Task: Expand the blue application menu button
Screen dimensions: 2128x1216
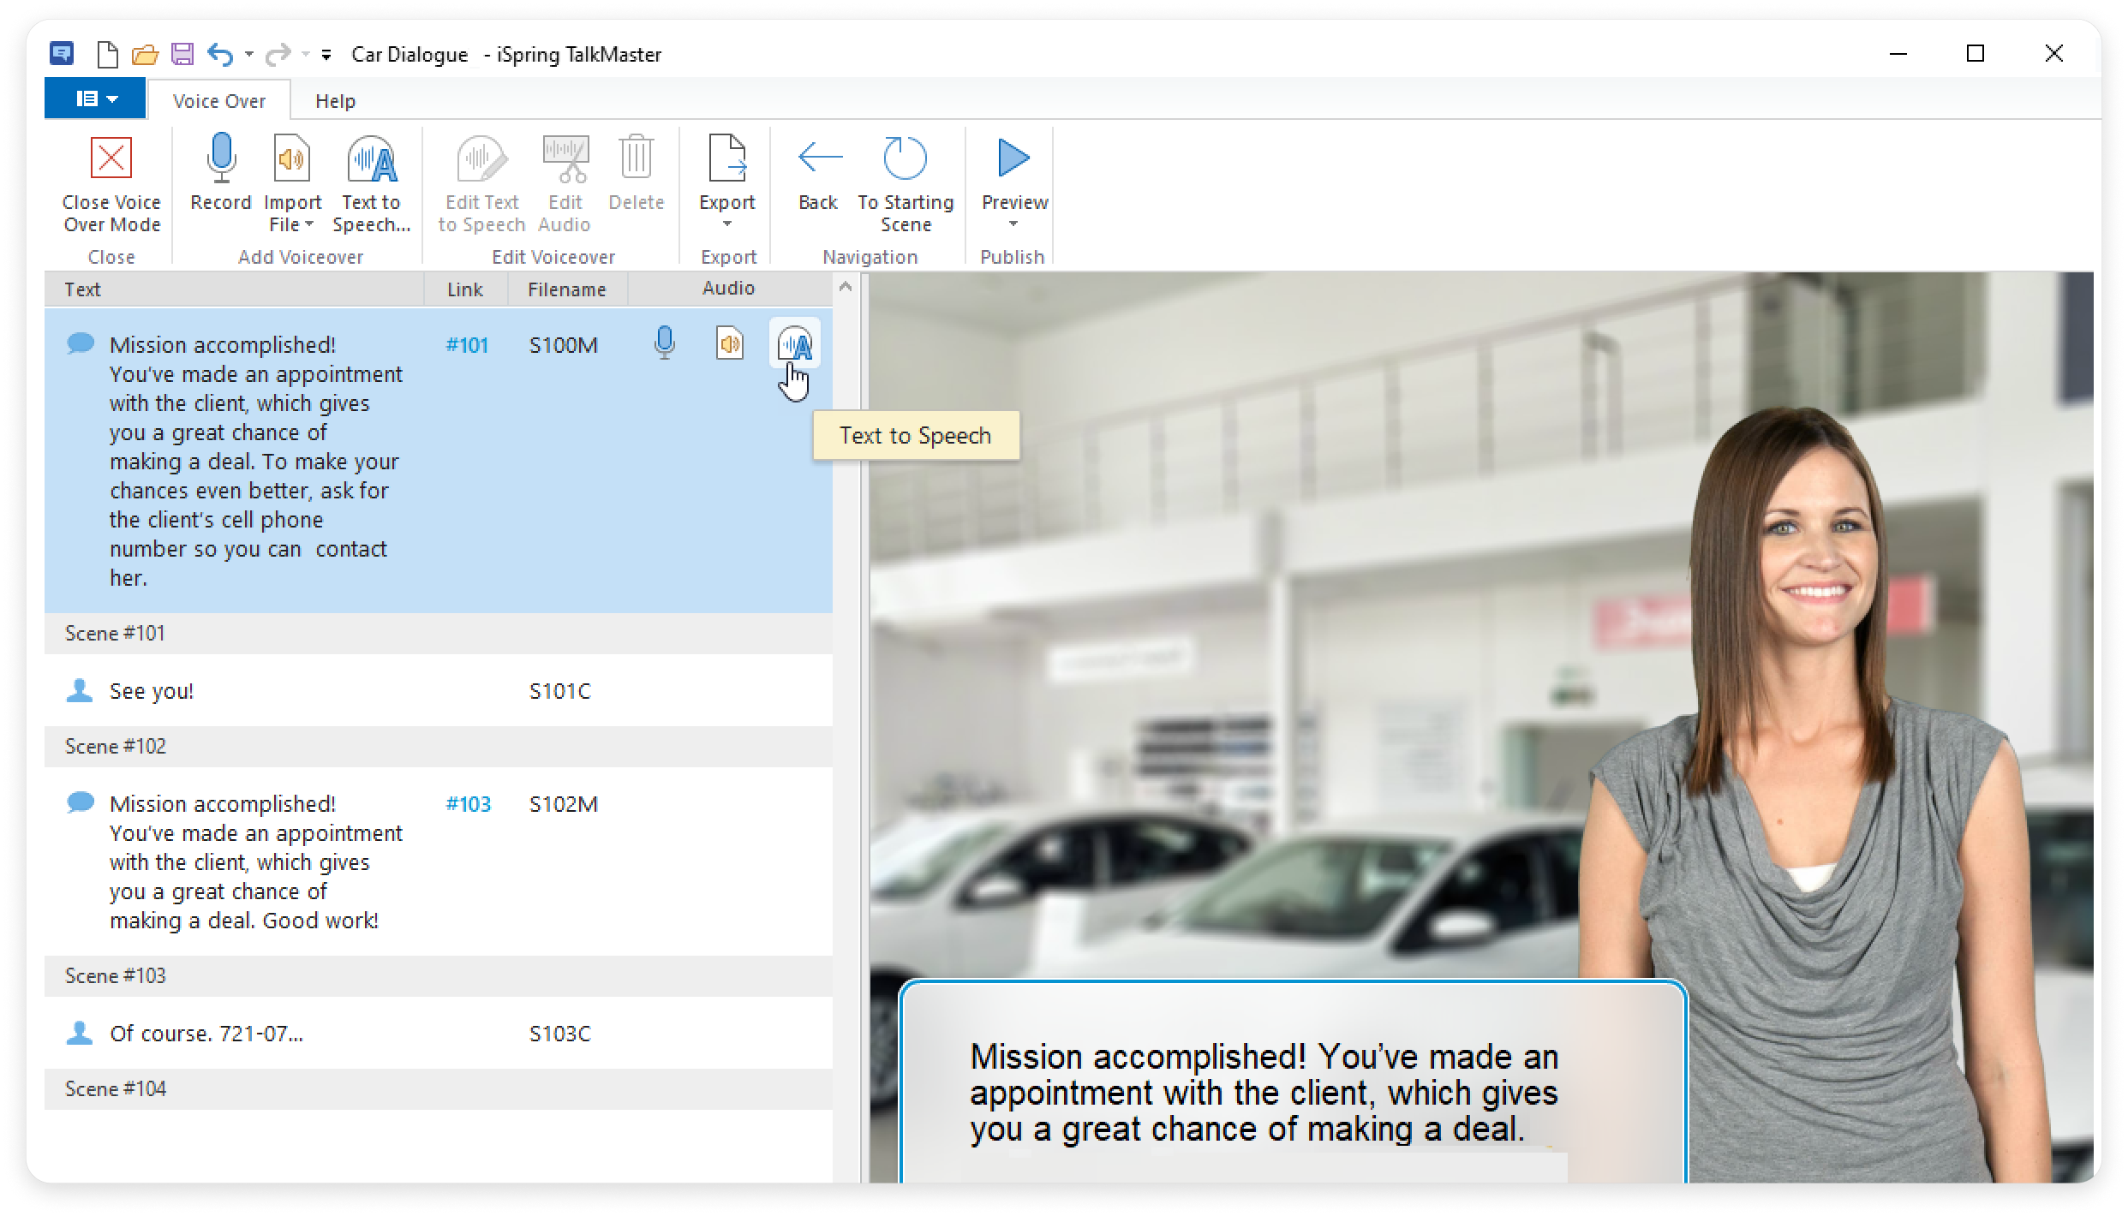Action: click(x=95, y=99)
